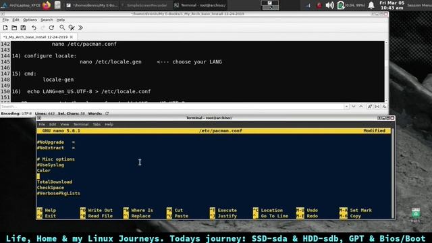Open battery power manager indicator

(341, 5)
